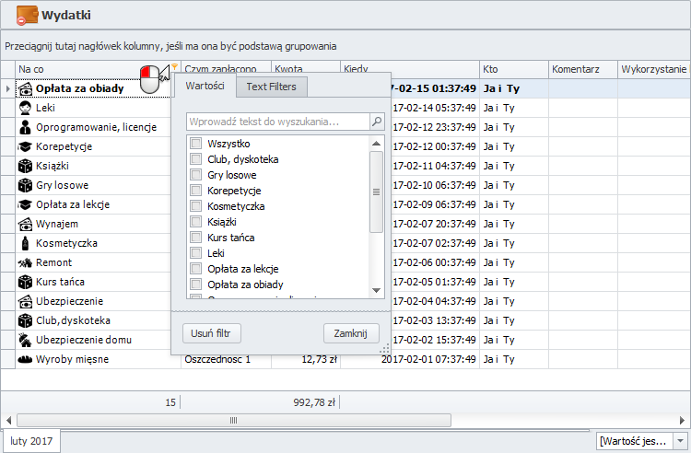
Task: Click the Wydatki wallet icon
Action: coord(27,16)
